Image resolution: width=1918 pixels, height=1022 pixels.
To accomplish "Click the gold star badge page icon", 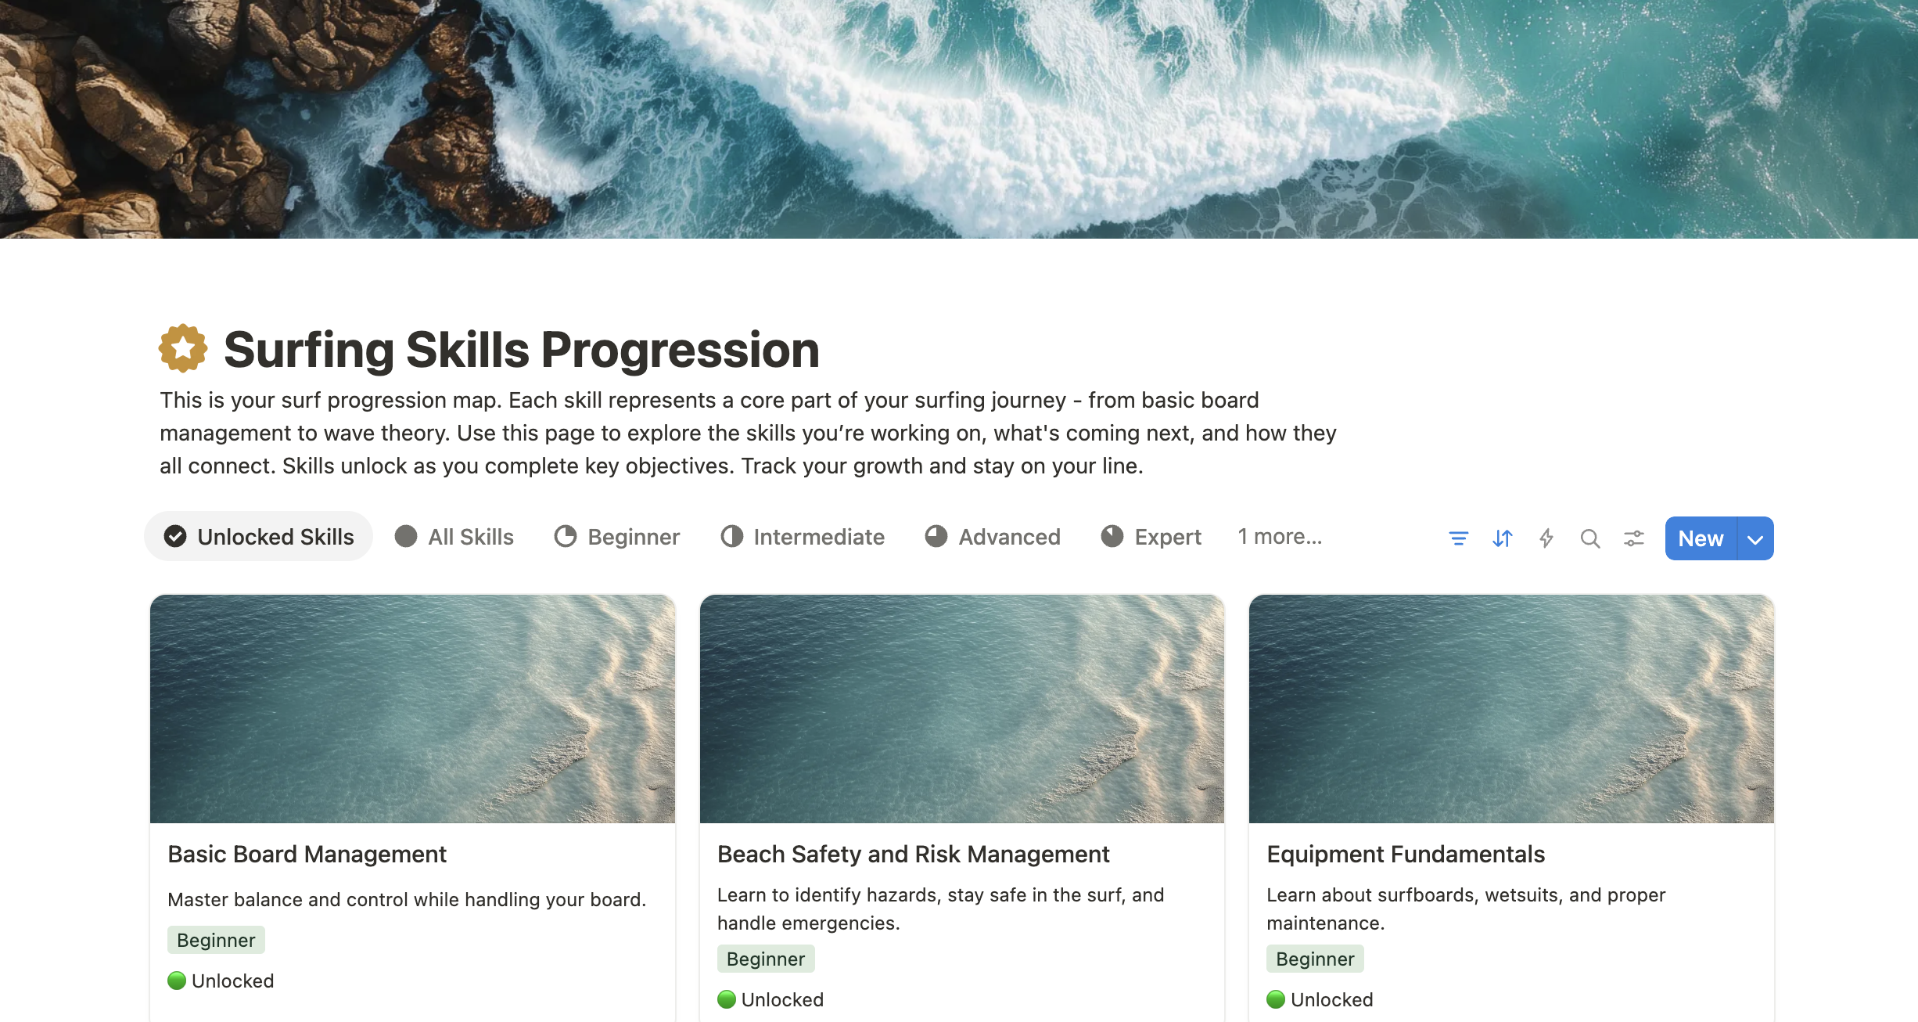I will (x=183, y=348).
